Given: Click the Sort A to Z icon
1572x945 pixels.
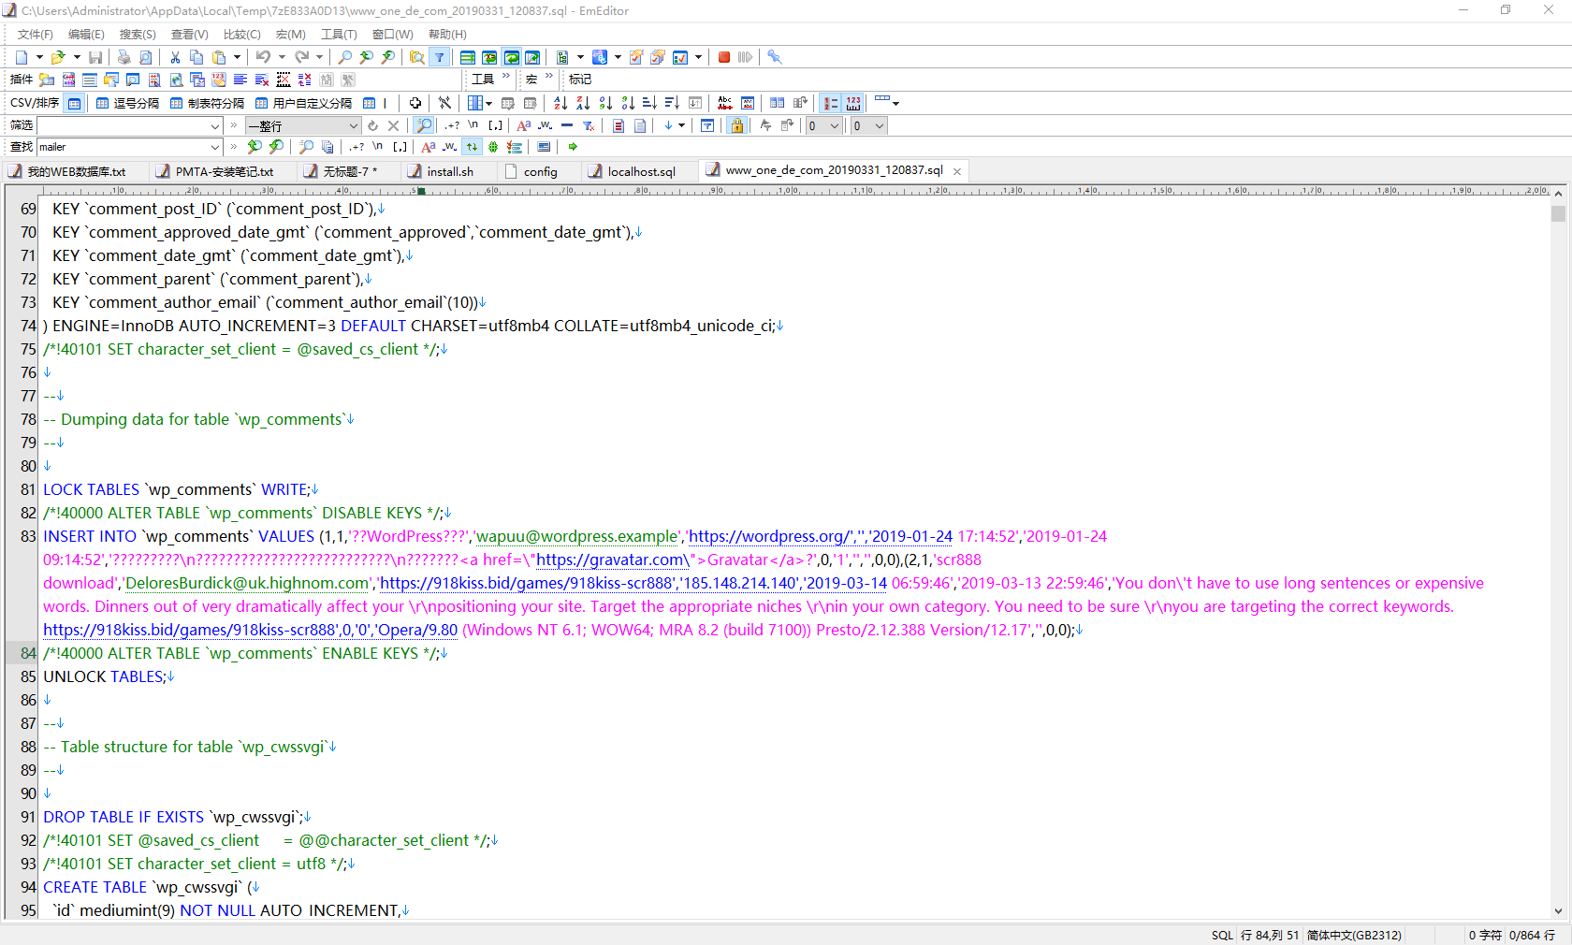Looking at the screenshot, I should (x=560, y=103).
